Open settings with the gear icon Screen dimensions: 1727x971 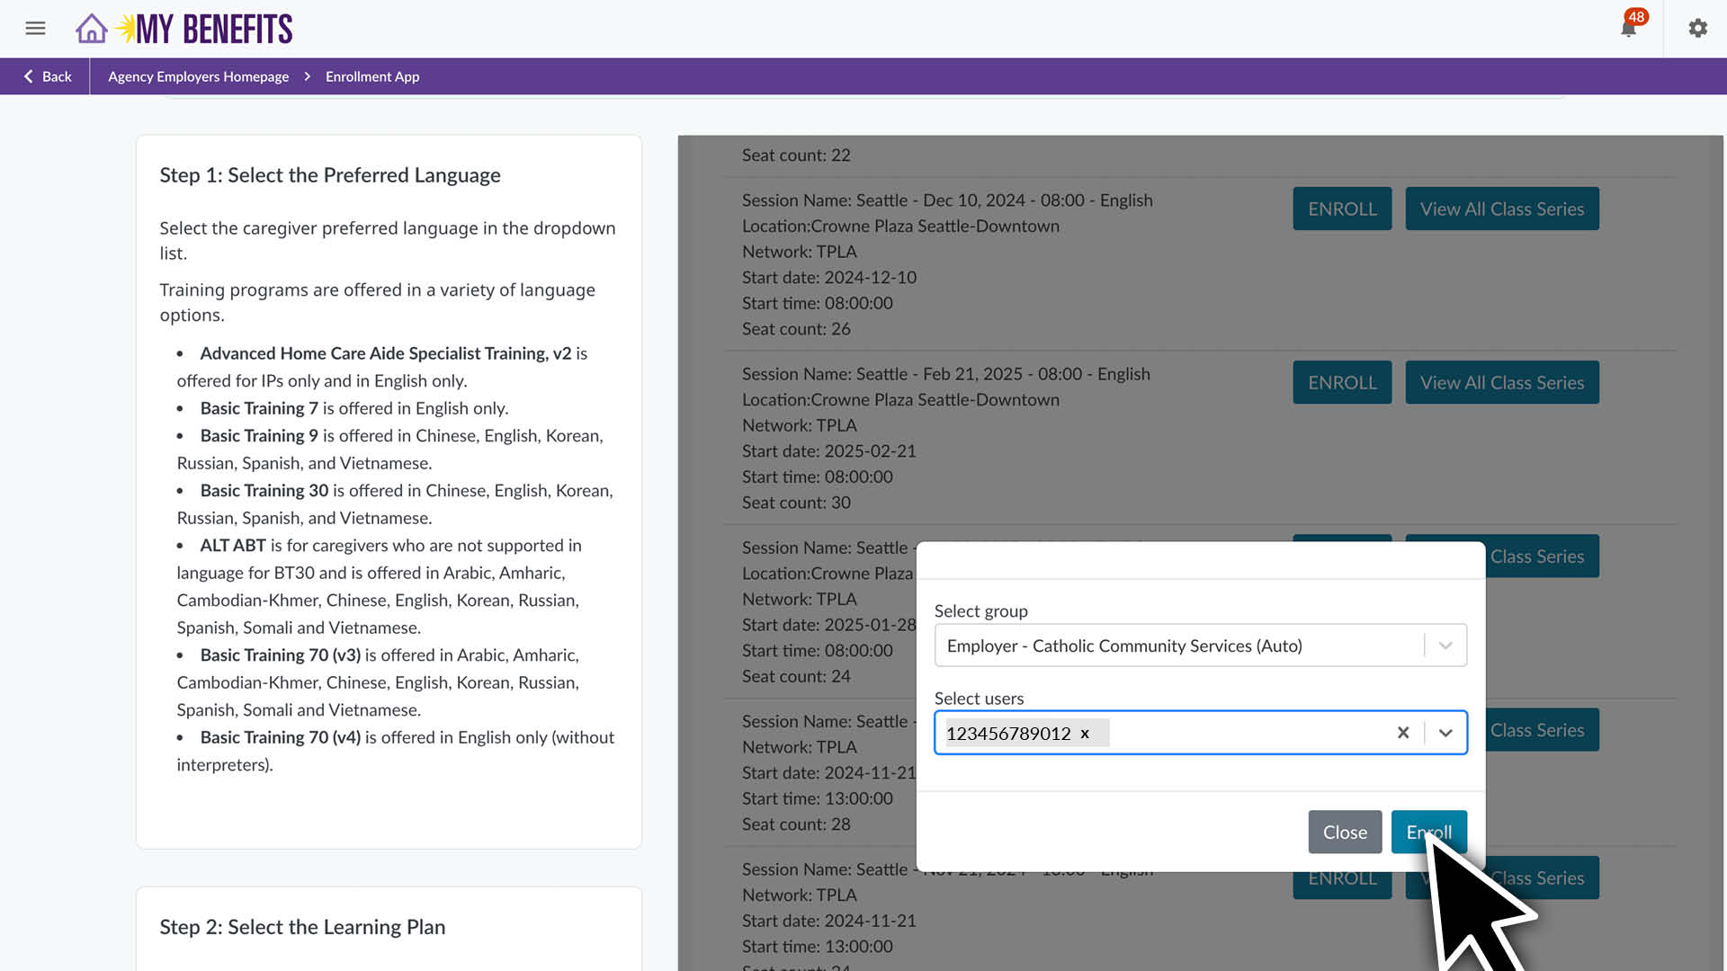click(x=1697, y=28)
